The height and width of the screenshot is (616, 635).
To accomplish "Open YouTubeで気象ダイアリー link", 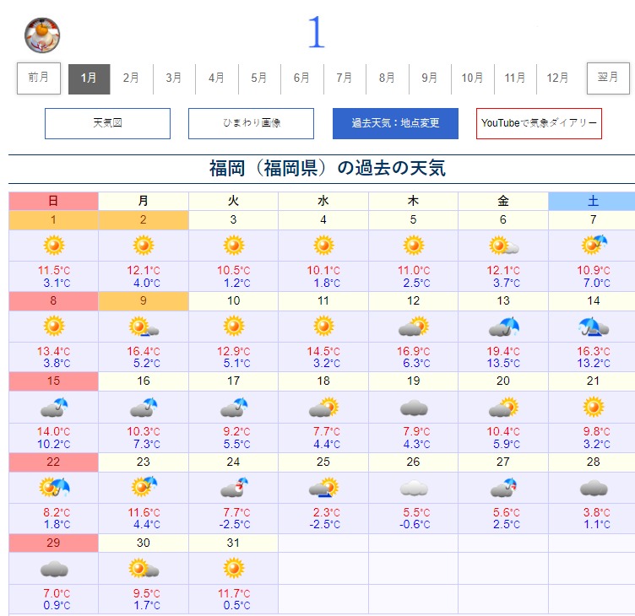I will coord(539,123).
